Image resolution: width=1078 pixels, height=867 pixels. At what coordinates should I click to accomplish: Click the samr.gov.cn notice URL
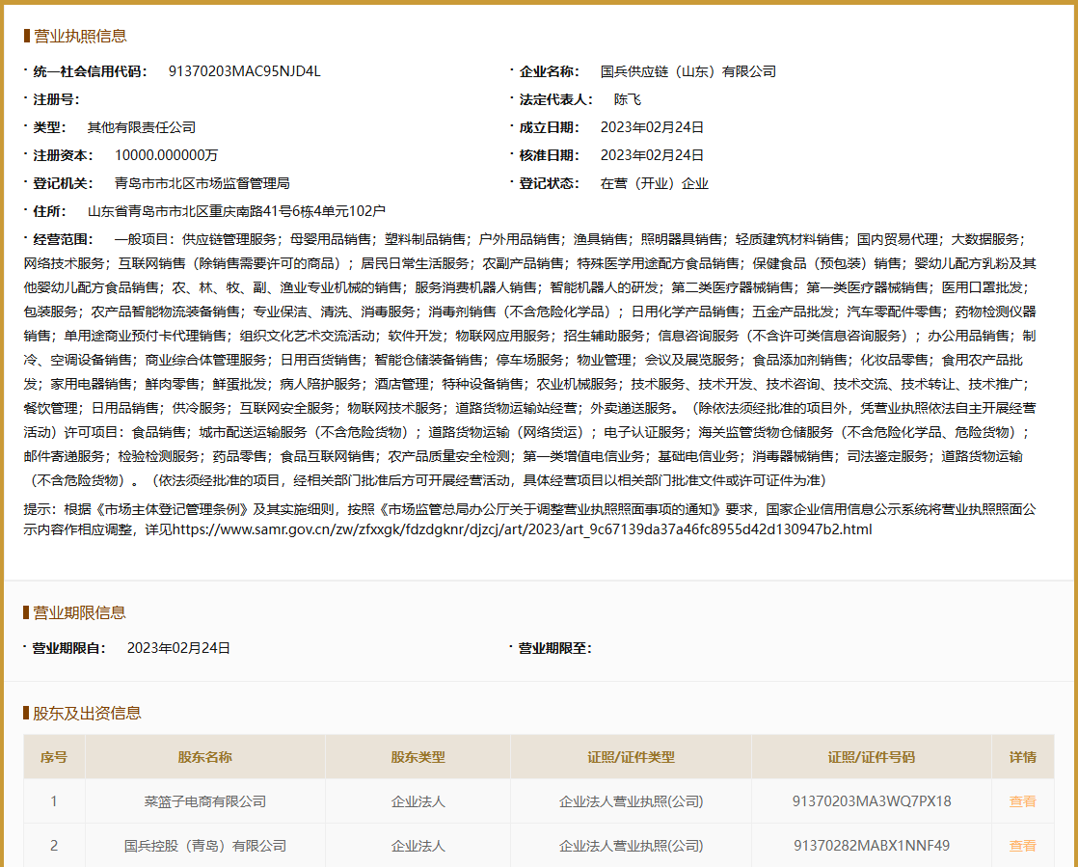click(x=522, y=529)
